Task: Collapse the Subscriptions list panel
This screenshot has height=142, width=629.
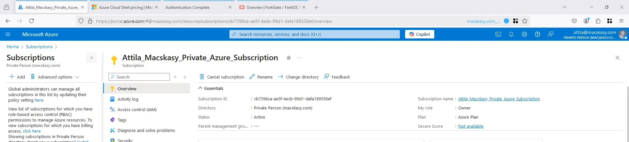Action: [91, 58]
